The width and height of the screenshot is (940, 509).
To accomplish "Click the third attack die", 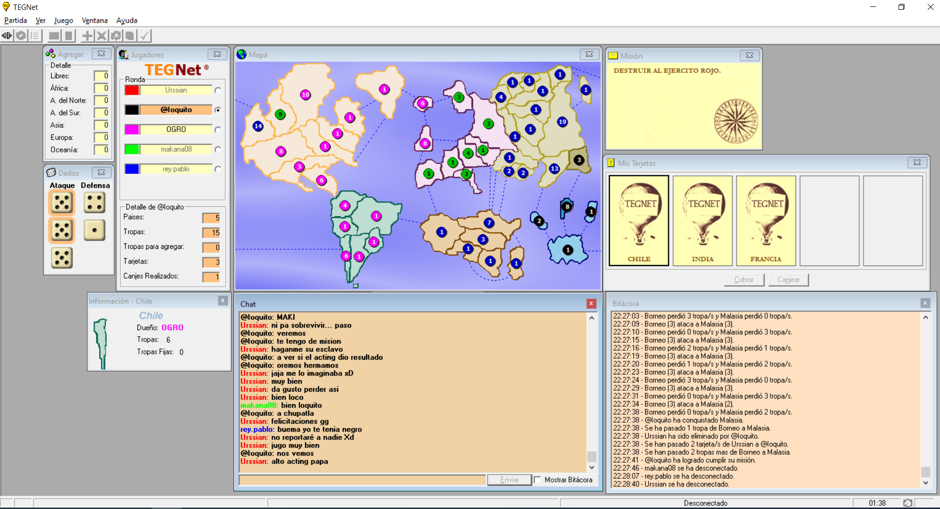I will [x=62, y=258].
